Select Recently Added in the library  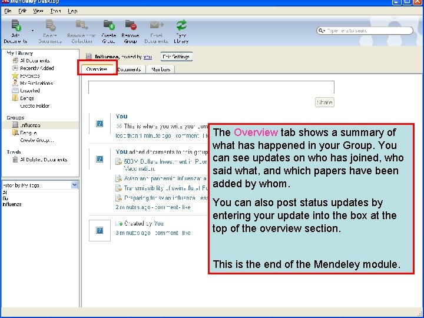pos(37,68)
